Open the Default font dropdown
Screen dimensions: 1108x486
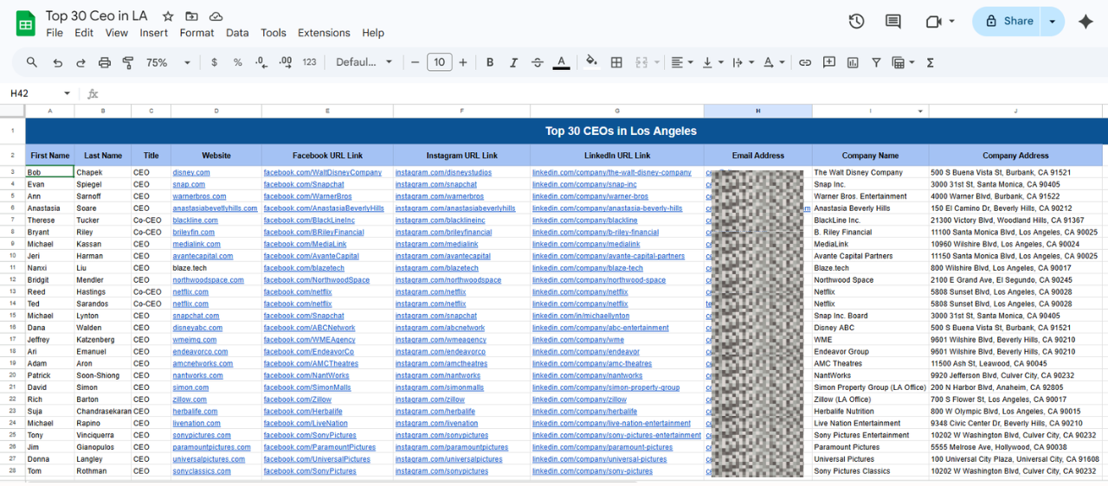click(x=364, y=62)
